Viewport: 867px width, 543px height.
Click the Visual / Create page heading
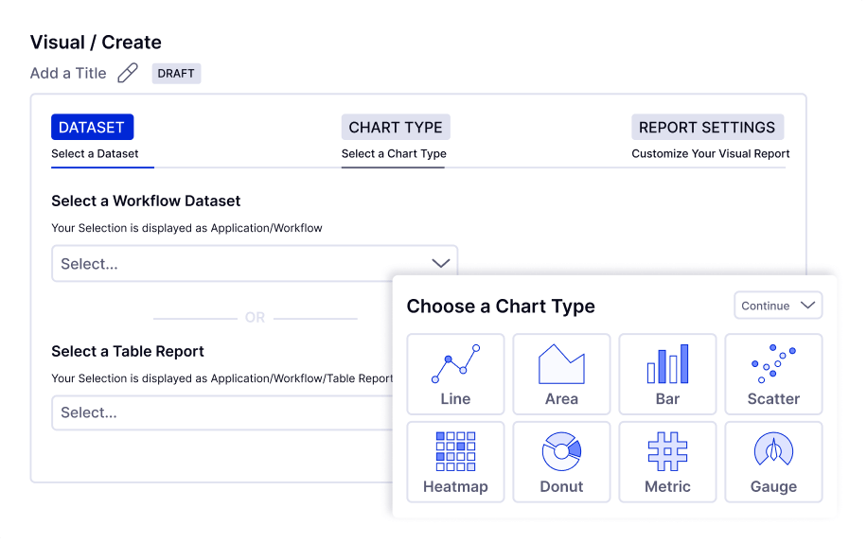[96, 43]
